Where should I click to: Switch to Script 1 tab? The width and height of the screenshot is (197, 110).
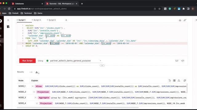tap(22, 20)
